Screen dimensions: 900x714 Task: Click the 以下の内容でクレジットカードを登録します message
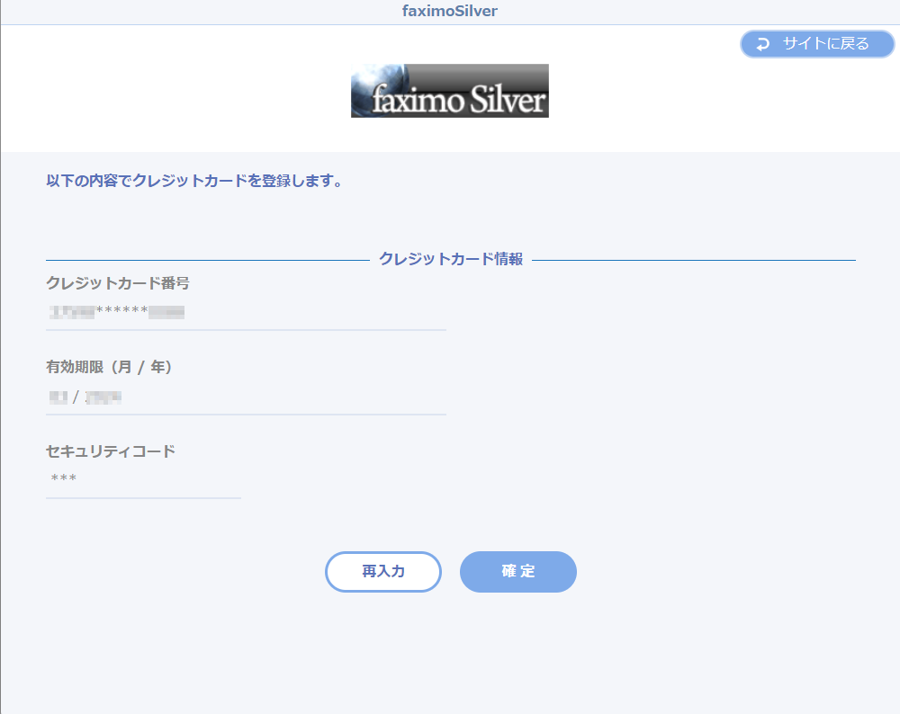(194, 181)
